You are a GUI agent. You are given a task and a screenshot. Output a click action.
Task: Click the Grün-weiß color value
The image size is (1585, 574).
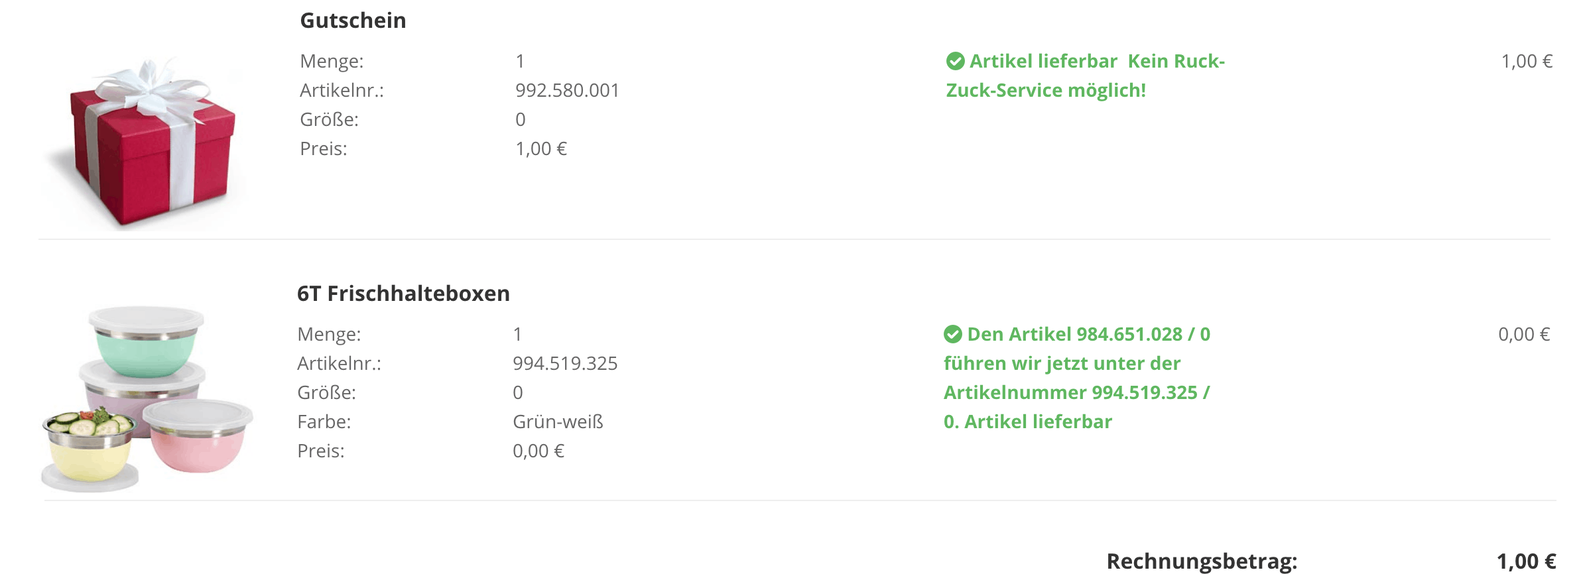[558, 422]
